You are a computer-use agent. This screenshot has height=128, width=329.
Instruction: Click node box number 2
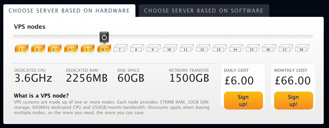38,48
